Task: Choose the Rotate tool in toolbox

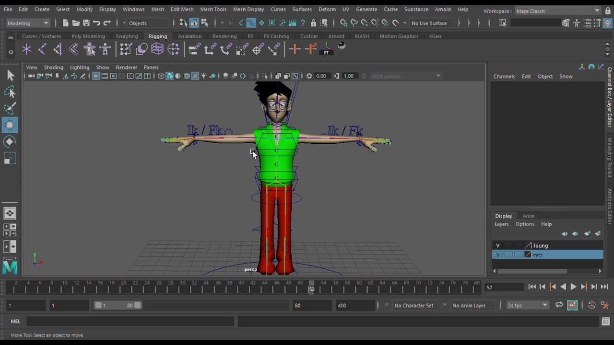Action: 10,142
